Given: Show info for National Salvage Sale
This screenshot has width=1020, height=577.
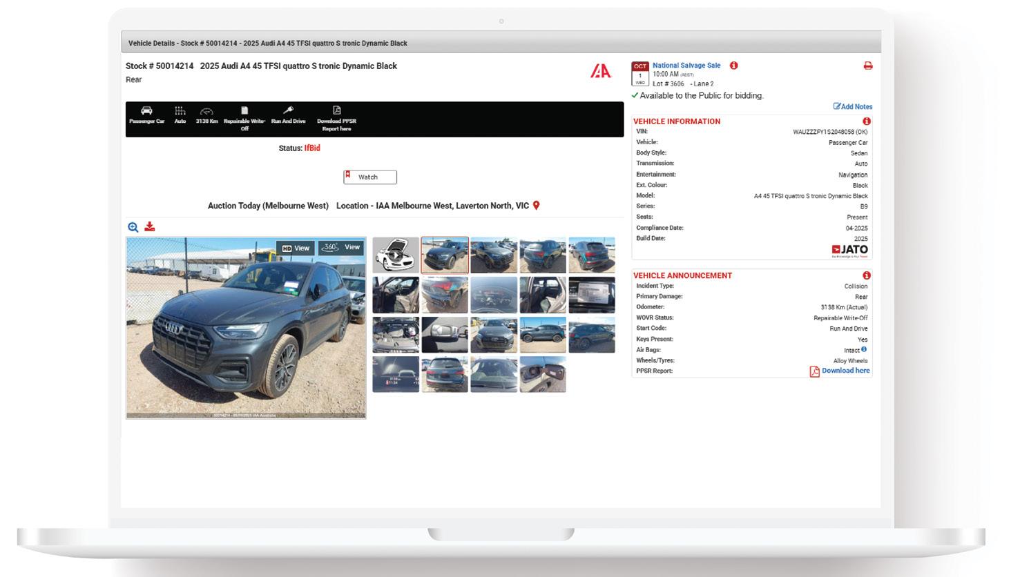Looking at the screenshot, I should click(x=733, y=66).
